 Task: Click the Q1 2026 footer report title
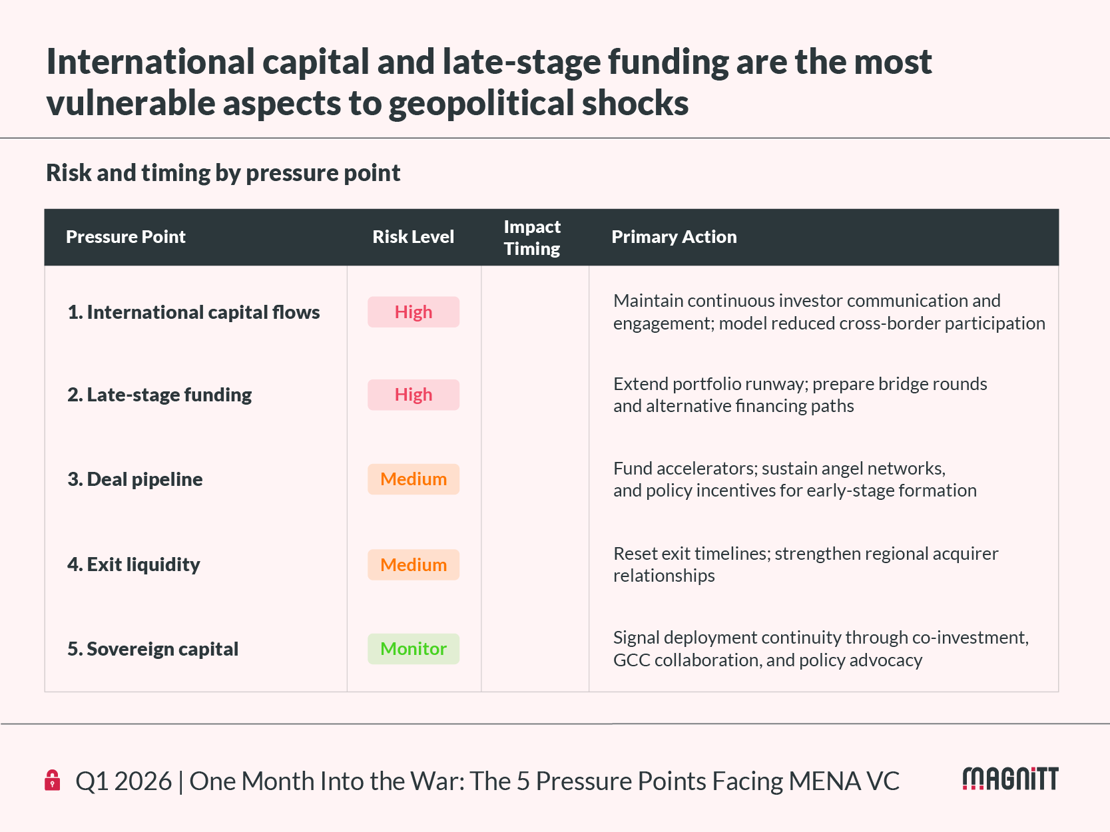pyautogui.click(x=487, y=781)
